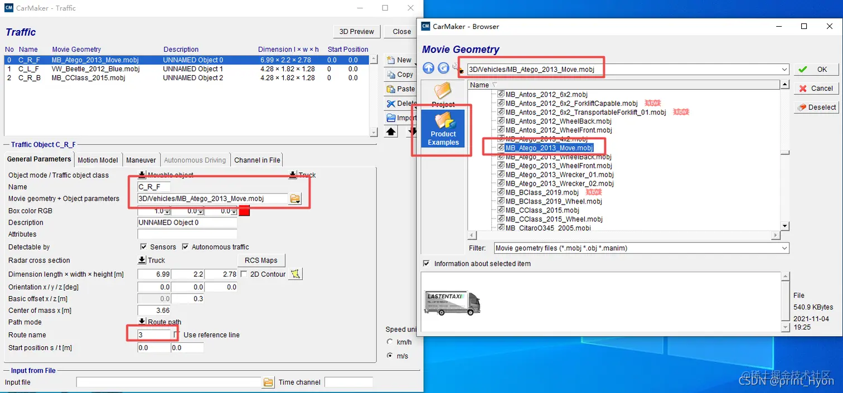Click file icon of MB_Antos_2012_WheelBack.mobj
The height and width of the screenshot is (393, 843).
[x=501, y=121]
